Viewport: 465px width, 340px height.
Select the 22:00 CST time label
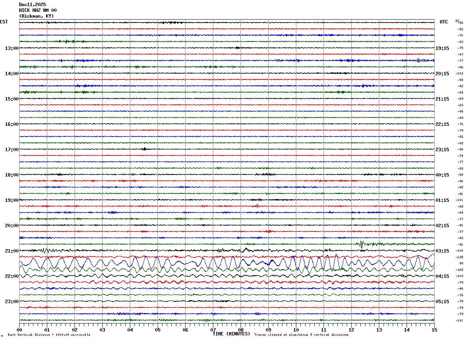12,276
